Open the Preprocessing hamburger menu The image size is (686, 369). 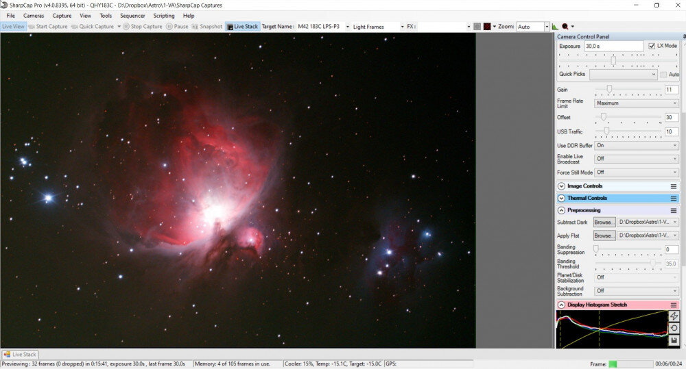pos(674,210)
